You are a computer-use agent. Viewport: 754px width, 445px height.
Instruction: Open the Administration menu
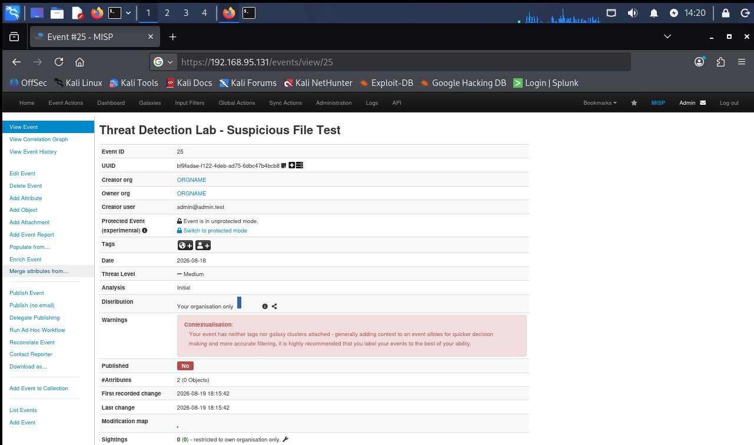(334, 103)
